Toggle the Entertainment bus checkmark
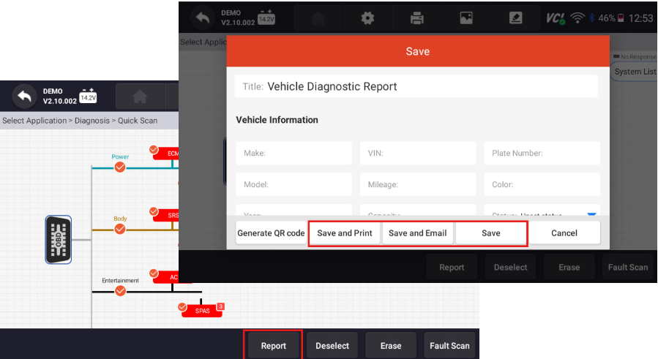The height and width of the screenshot is (359, 658). pos(121,291)
